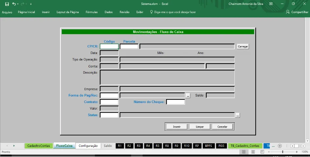Click the Número do Cheque input field
Viewport: 310px width, 157px height.
(x=176, y=102)
